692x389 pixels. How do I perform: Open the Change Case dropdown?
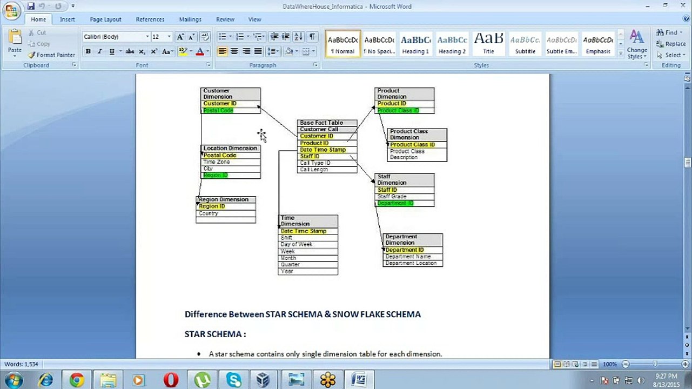(x=167, y=51)
